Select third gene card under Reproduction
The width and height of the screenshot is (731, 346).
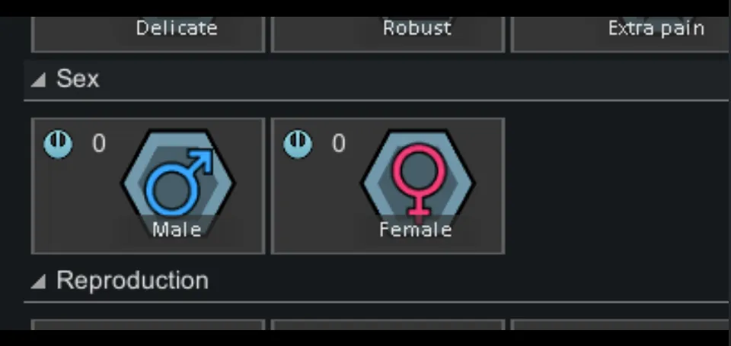click(x=621, y=325)
